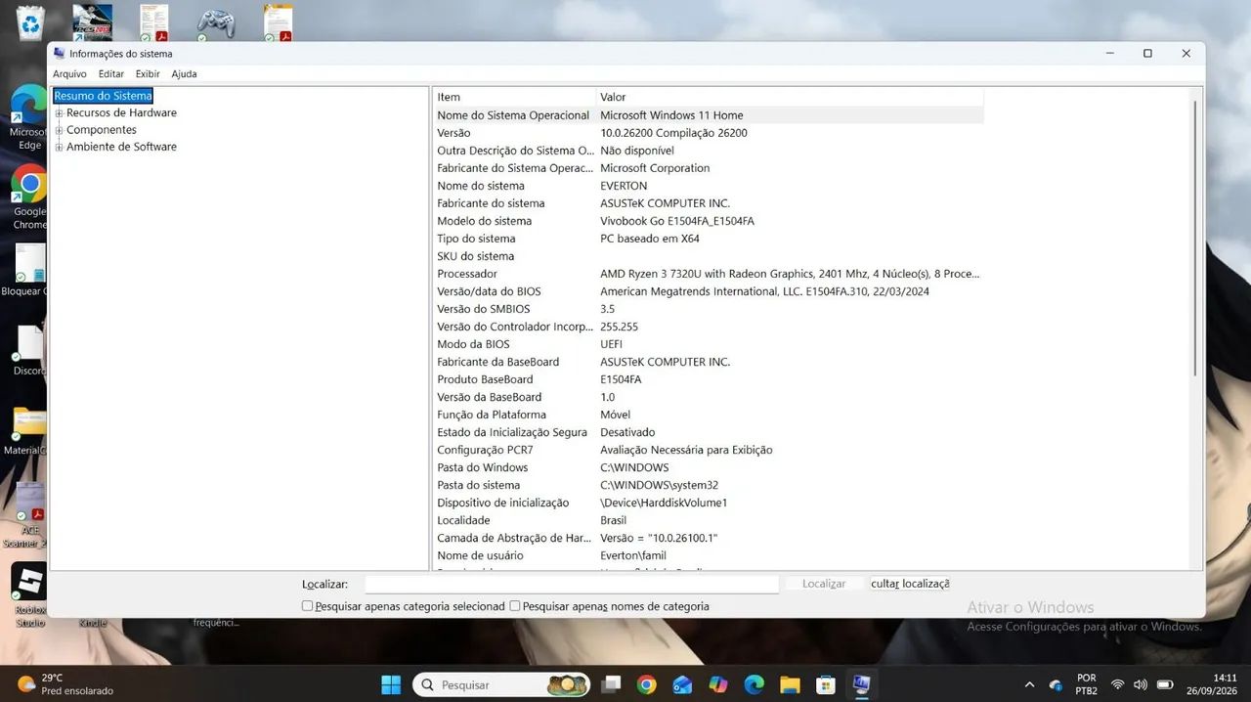
Task: Click the Valor column header
Action: pos(790,97)
